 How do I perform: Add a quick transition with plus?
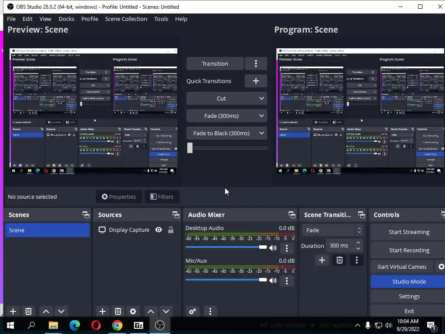coord(256,81)
